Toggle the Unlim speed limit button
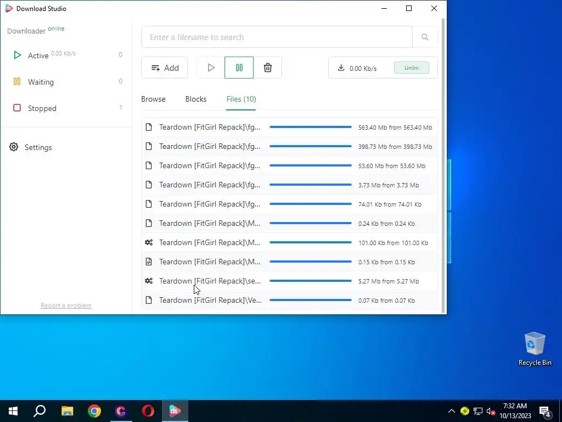562x422 pixels. point(412,68)
